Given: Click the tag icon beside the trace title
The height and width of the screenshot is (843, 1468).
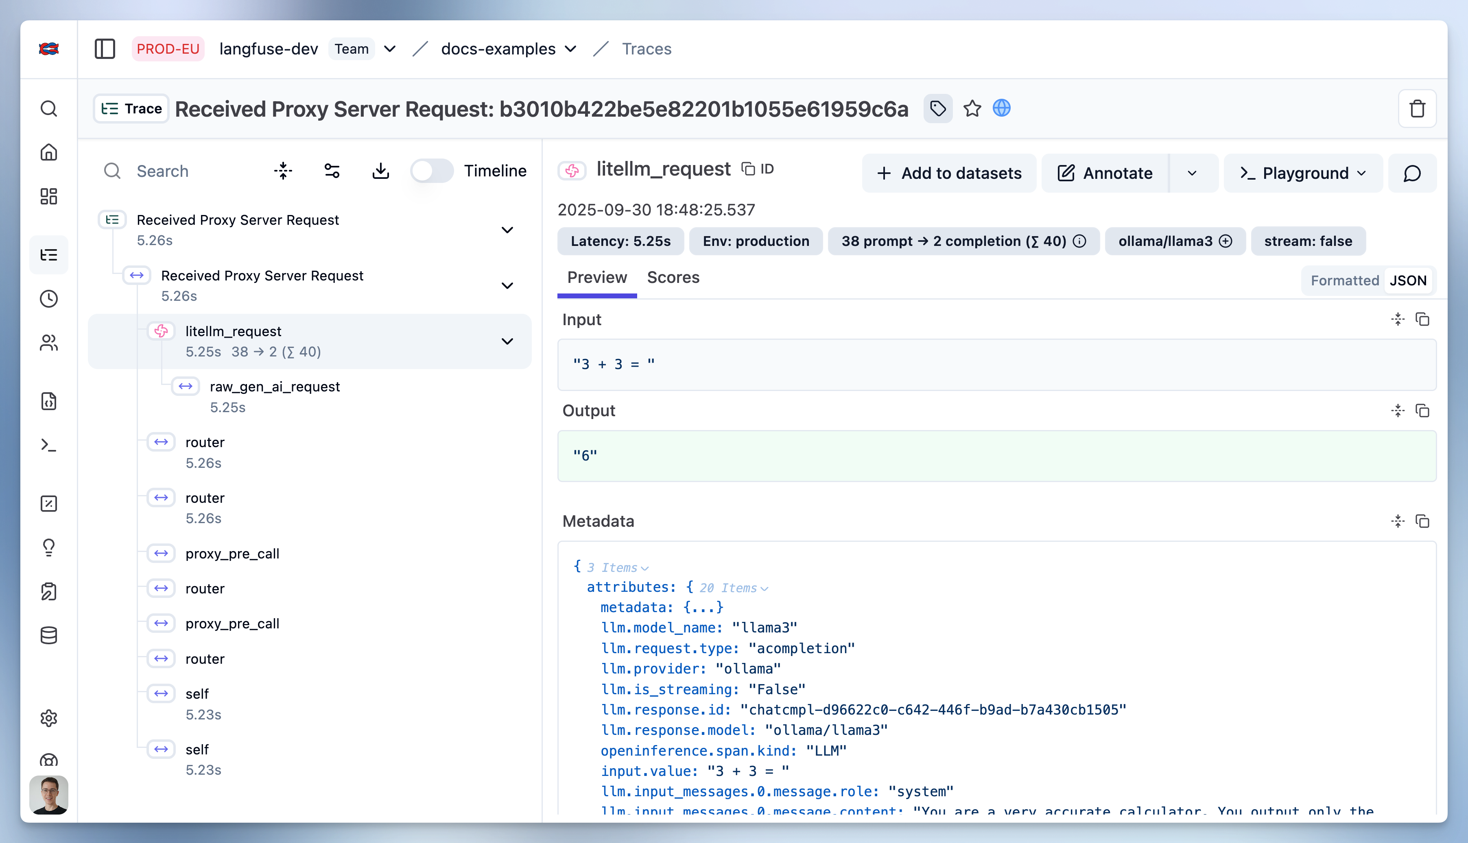Looking at the screenshot, I should click(x=938, y=108).
